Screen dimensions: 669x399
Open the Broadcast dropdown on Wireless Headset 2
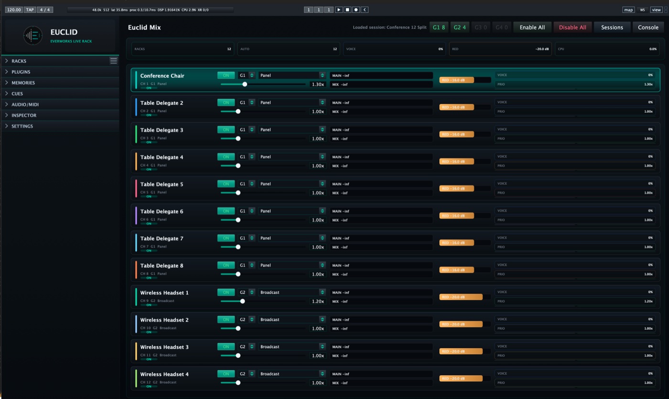(292, 319)
